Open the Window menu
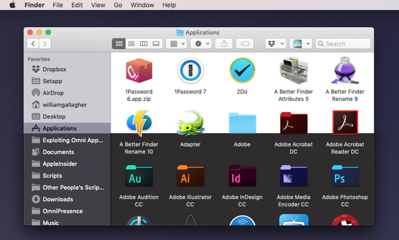399x240 pixels. tap(142, 5)
